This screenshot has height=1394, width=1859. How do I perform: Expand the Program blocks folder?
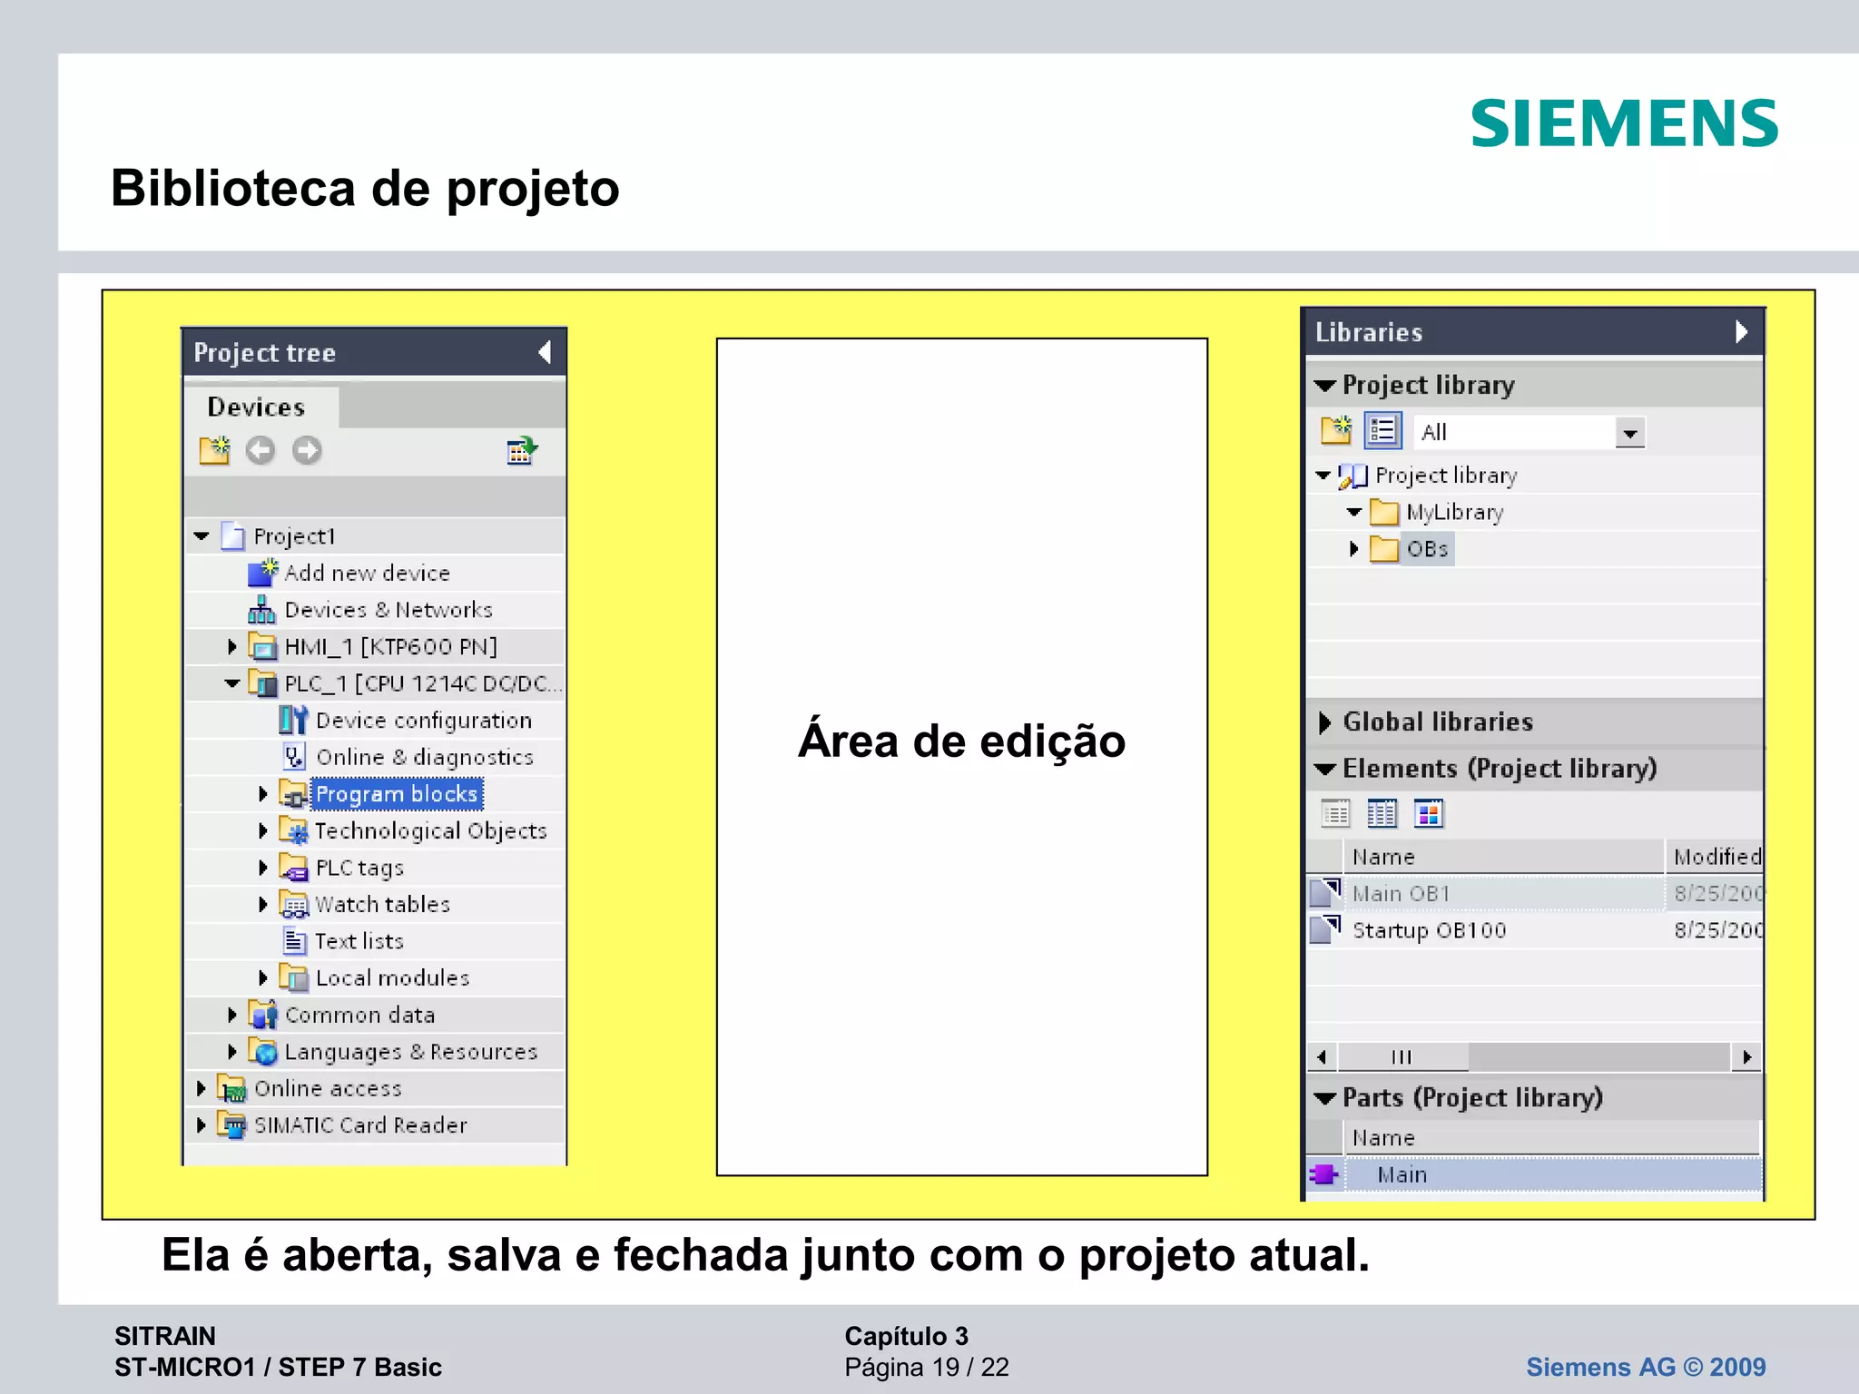pos(263,794)
